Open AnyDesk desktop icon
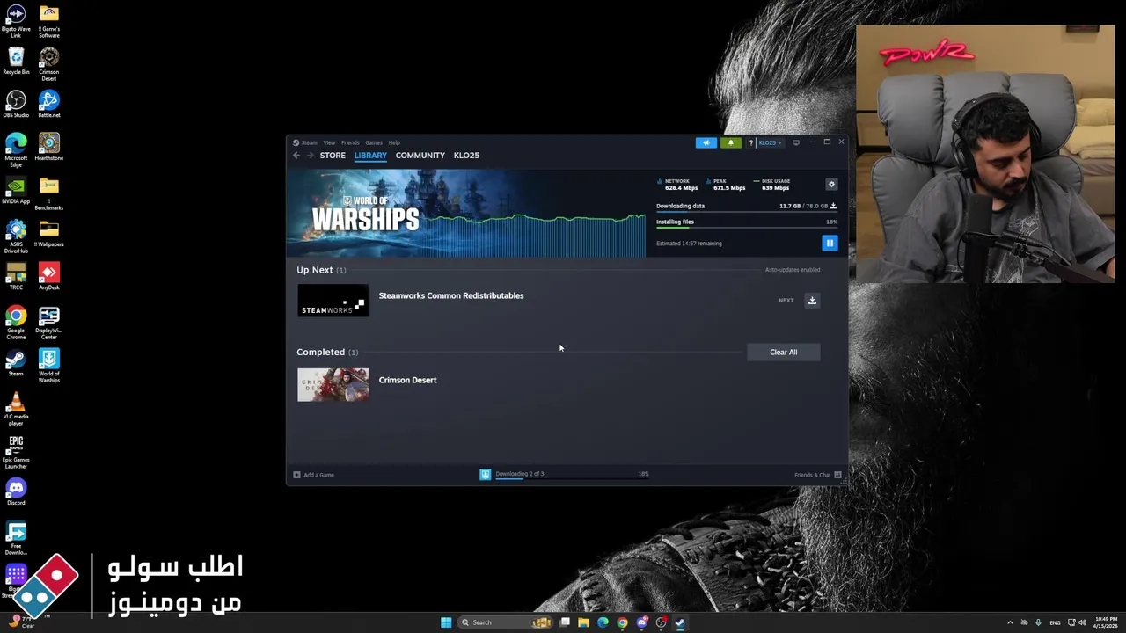This screenshot has height=633, width=1126. click(48, 277)
